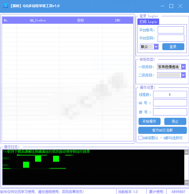Click the QQ_Cookie column header
The height and width of the screenshot is (194, 189).
pyautogui.click(x=38, y=21)
